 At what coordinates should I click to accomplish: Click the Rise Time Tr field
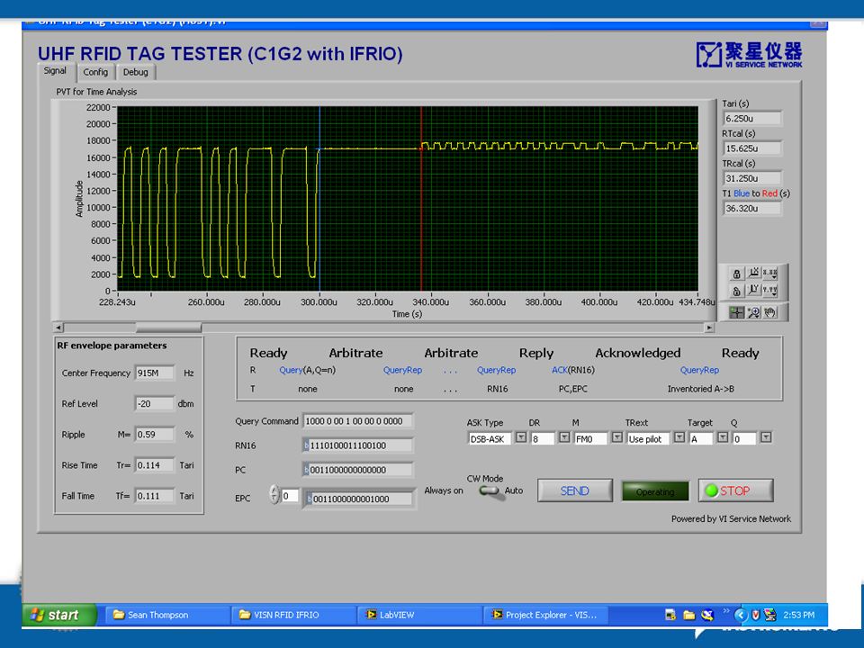click(155, 465)
